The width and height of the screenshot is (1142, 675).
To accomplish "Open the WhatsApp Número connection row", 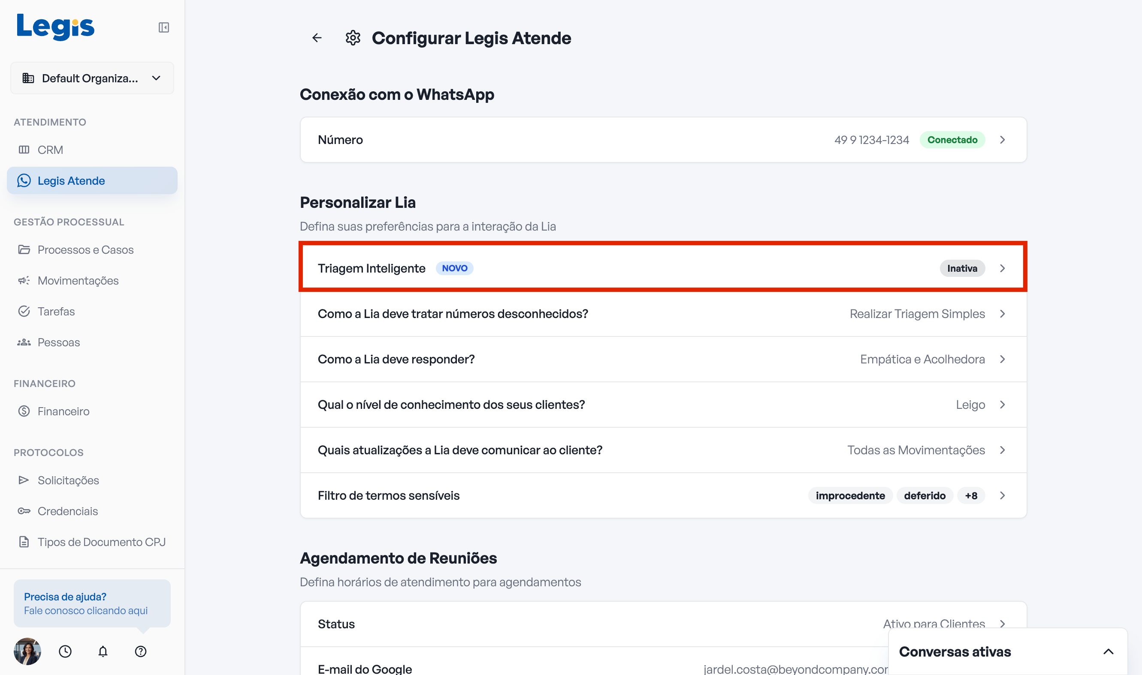I will (x=663, y=140).
